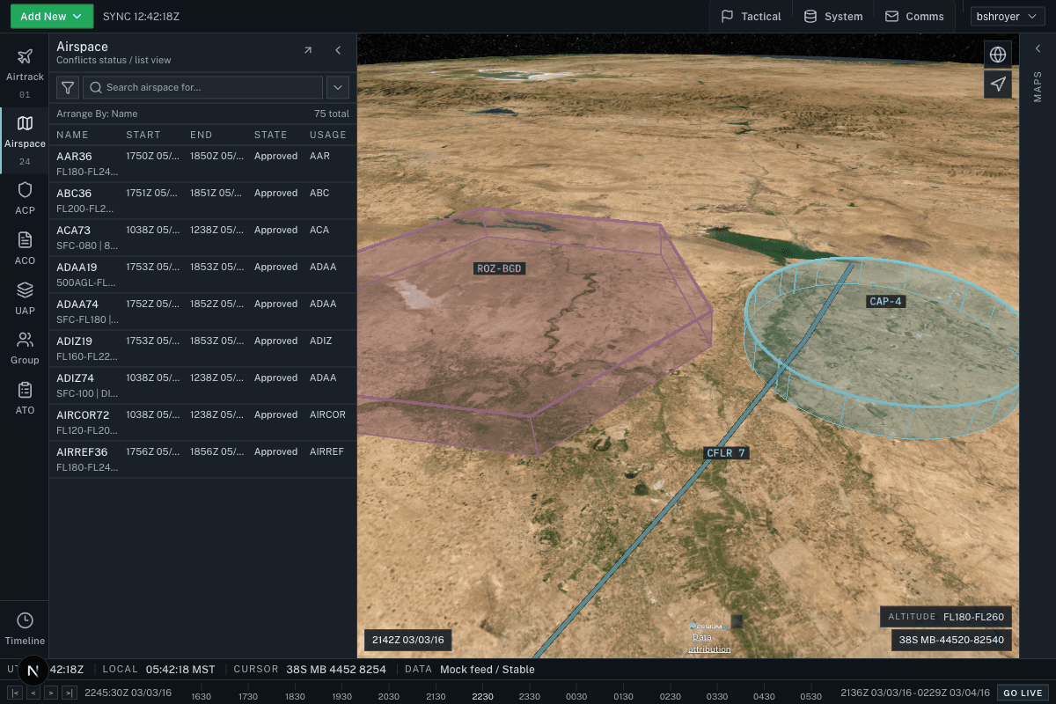The height and width of the screenshot is (704, 1056).
Task: Click the airspace filter funnel icon
Action: (67, 88)
